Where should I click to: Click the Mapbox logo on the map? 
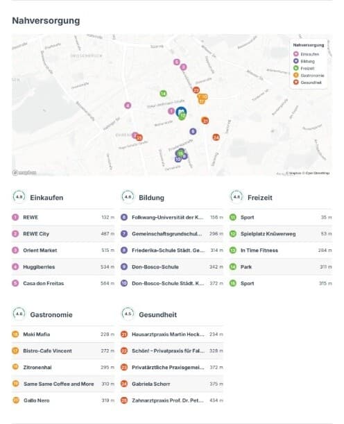tap(24, 173)
